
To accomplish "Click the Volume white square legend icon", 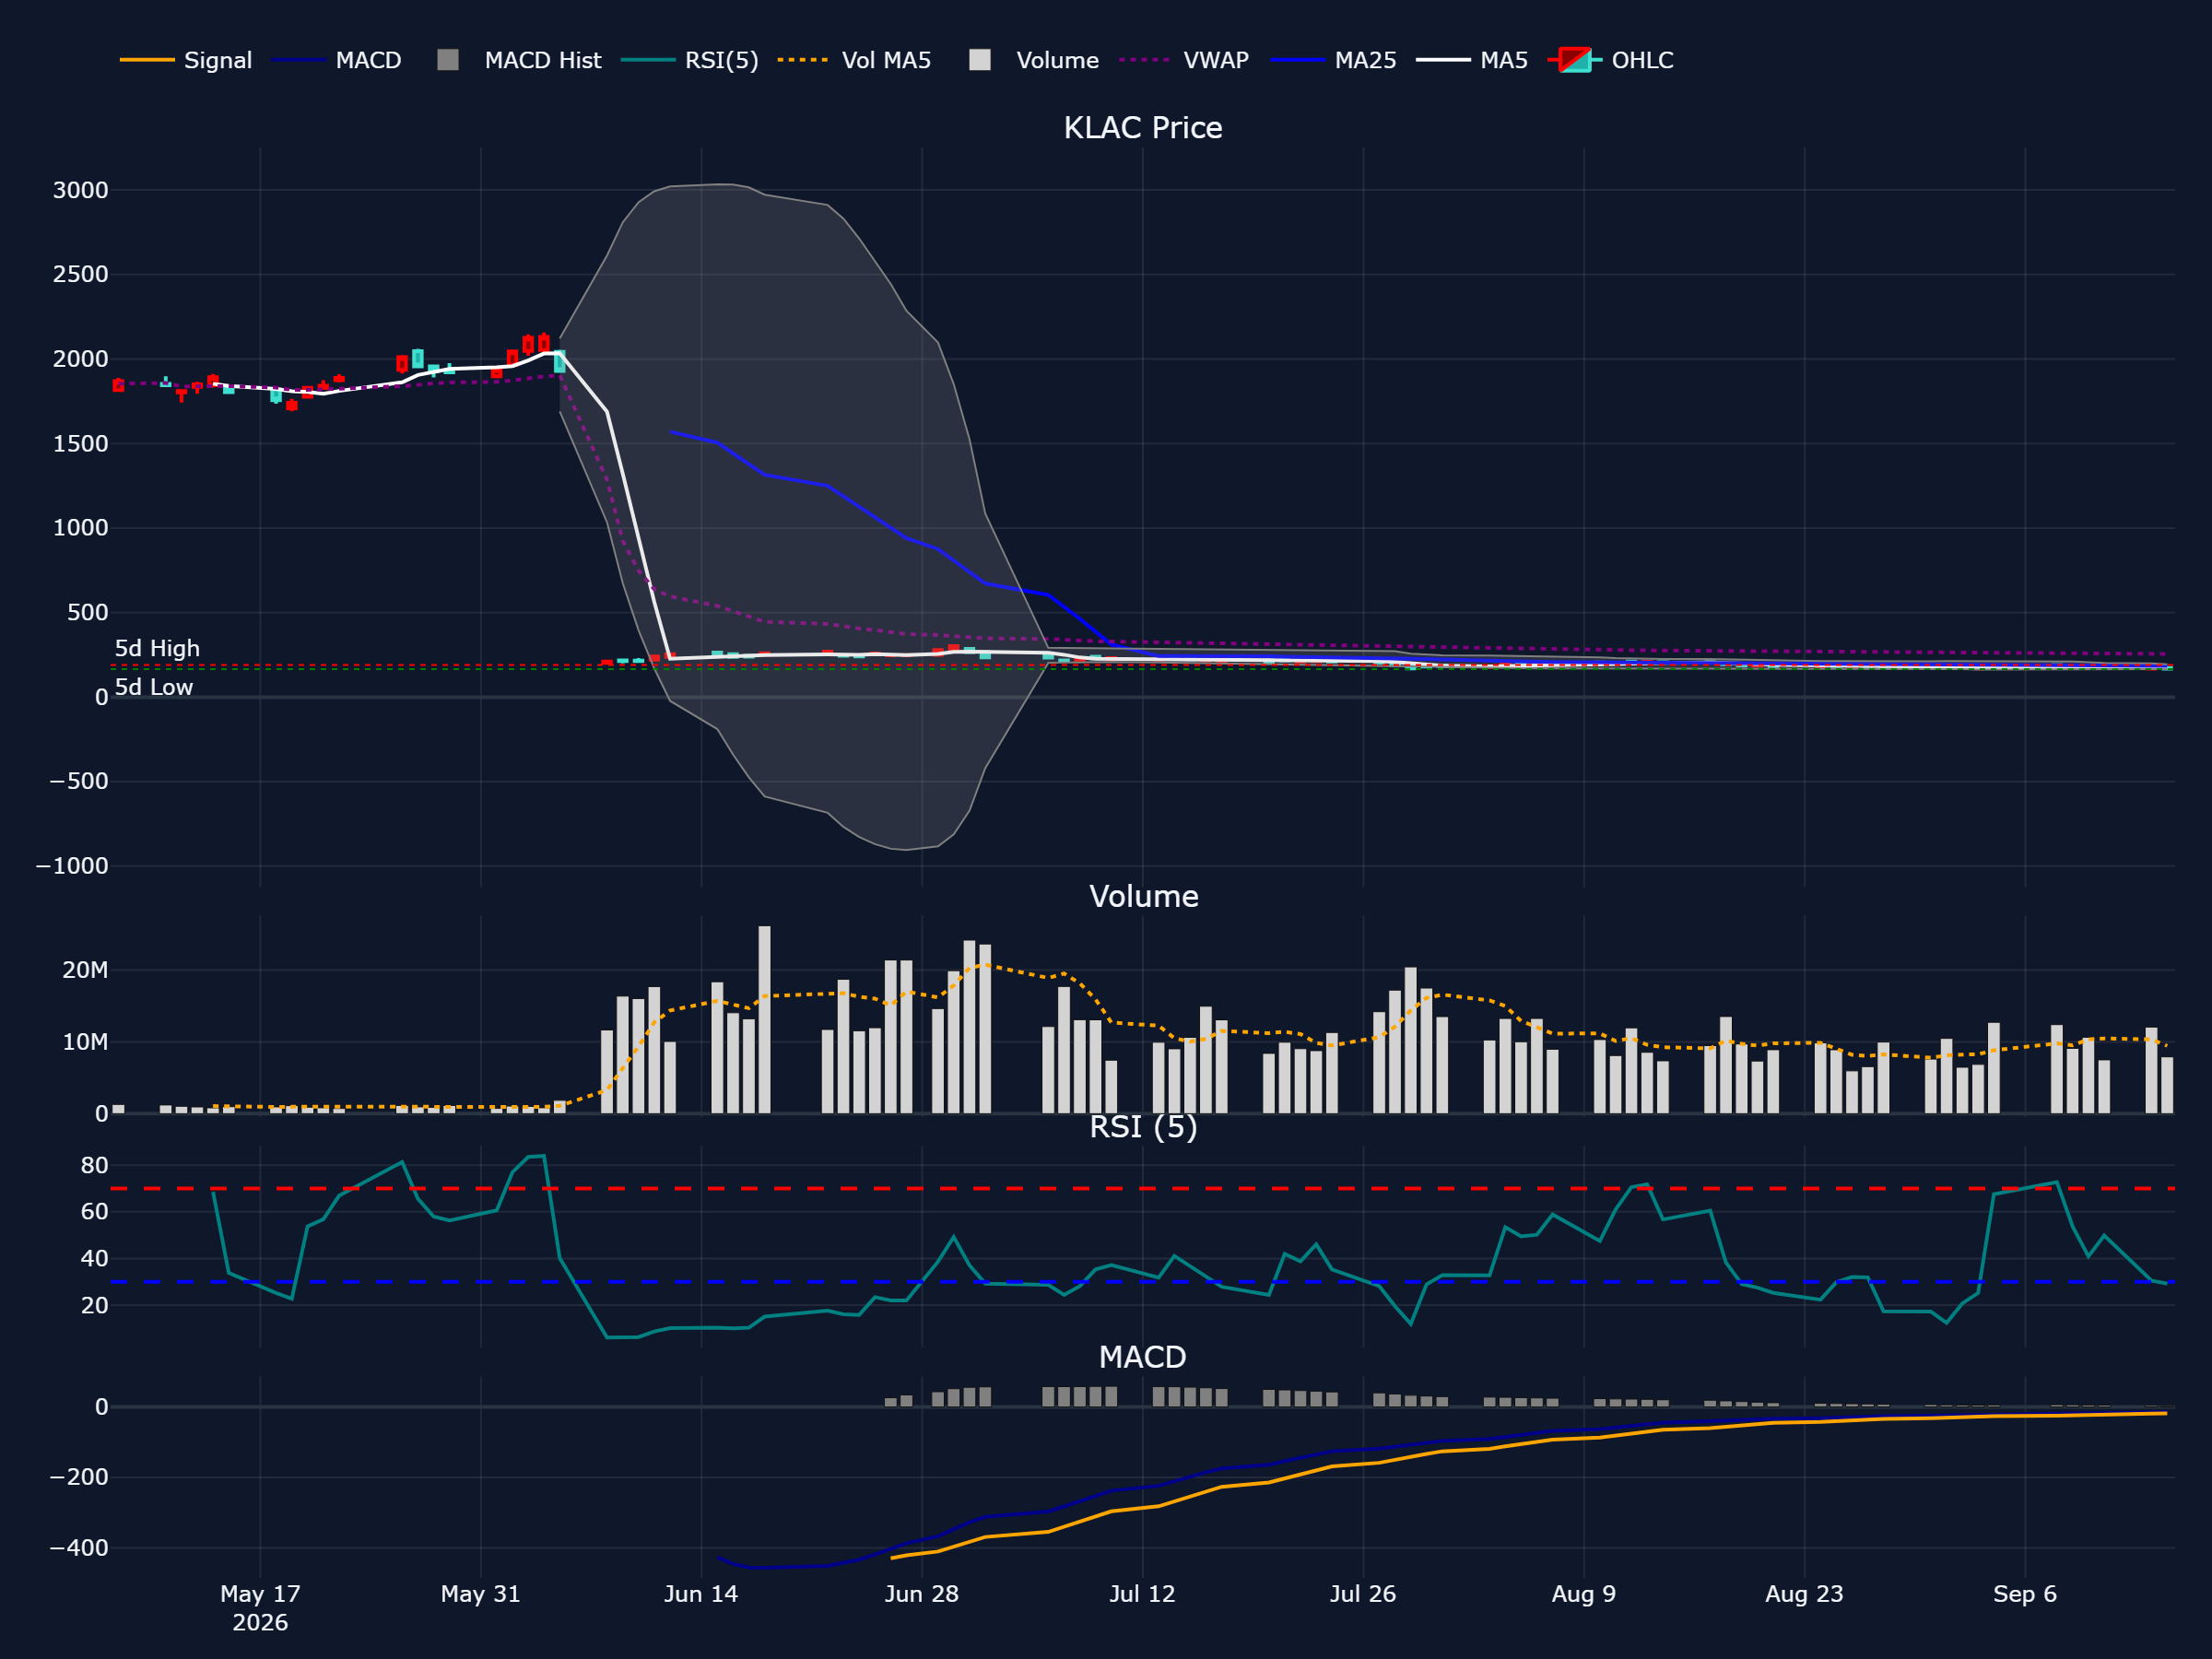I will pos(980,60).
